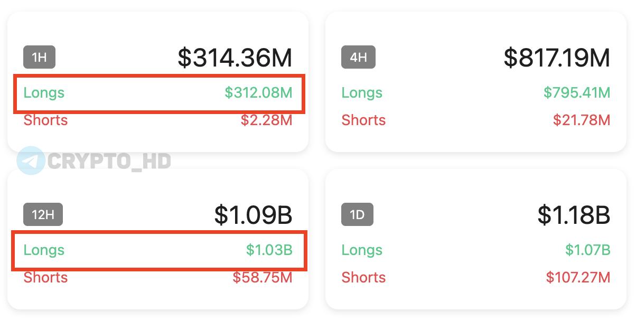
Task: Select the 1D timeframe badge
Action: point(357,215)
